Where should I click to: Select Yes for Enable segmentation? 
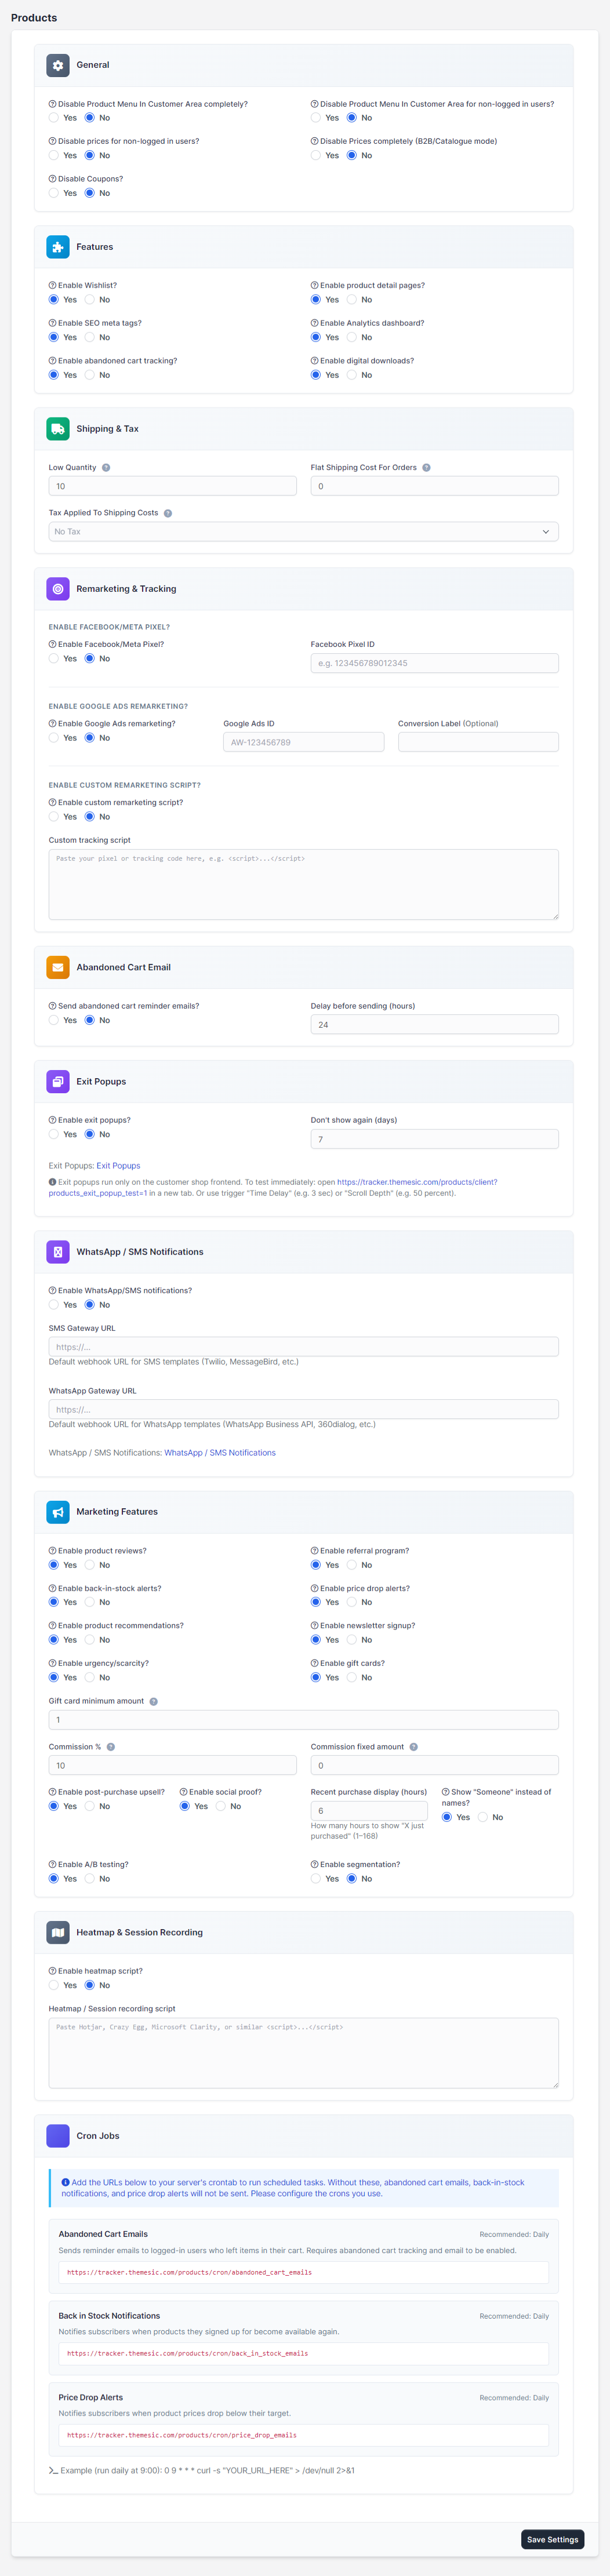point(316,1879)
